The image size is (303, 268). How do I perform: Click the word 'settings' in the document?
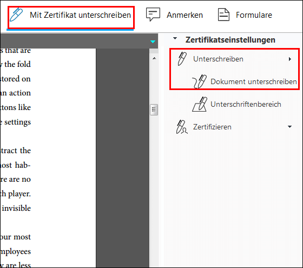17,122
